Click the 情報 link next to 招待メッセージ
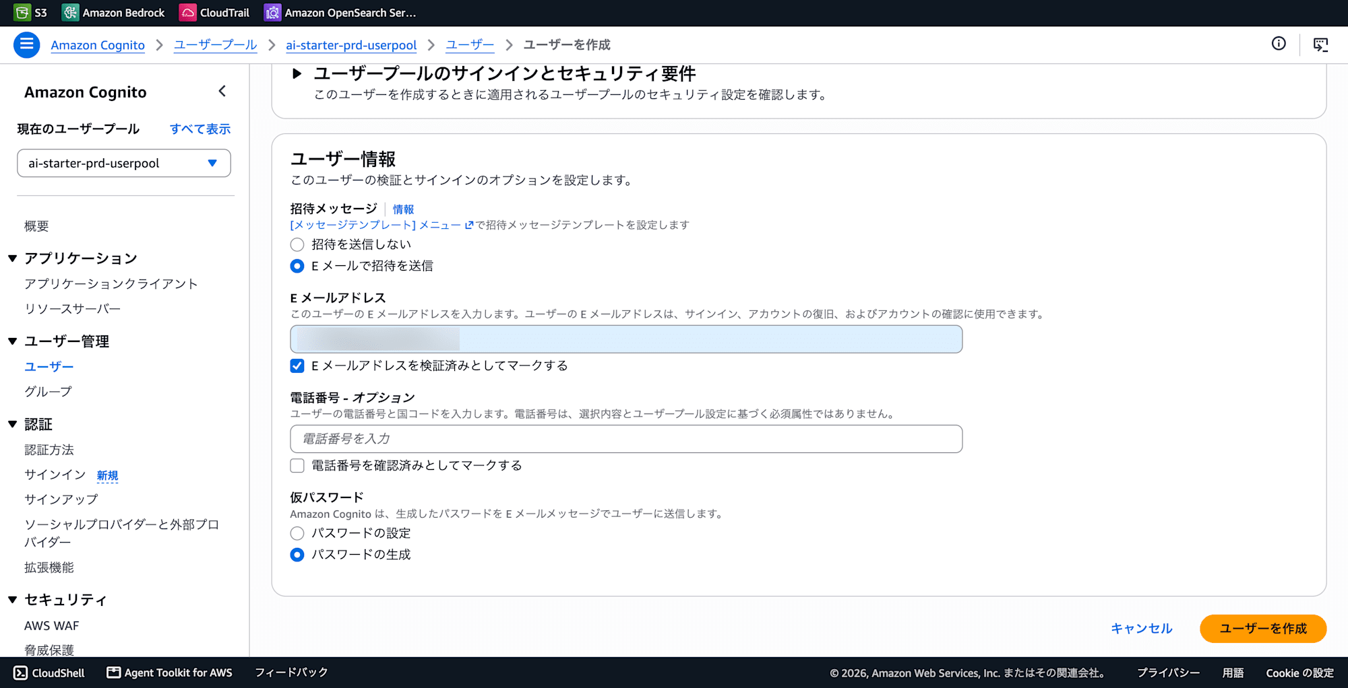Viewport: 1348px width, 688px height. pos(403,209)
